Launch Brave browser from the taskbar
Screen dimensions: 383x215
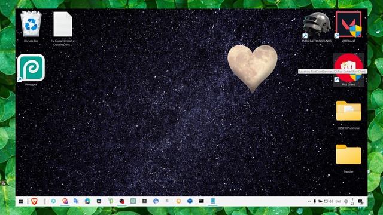coord(34,201)
